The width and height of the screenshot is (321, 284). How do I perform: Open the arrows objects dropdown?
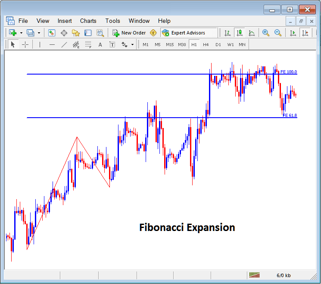coord(132,44)
